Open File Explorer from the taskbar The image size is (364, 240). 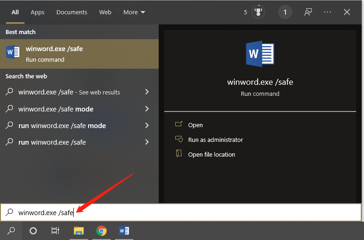click(x=79, y=231)
